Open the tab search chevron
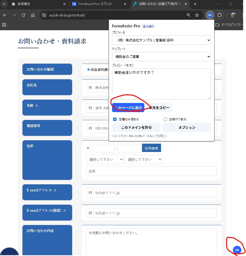 click(x=4, y=4)
